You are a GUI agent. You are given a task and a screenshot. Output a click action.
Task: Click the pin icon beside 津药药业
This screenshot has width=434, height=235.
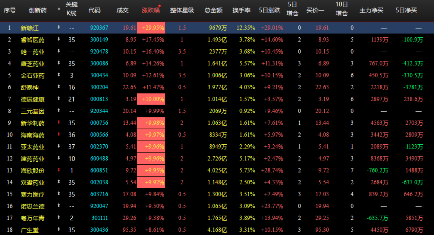pos(59,158)
